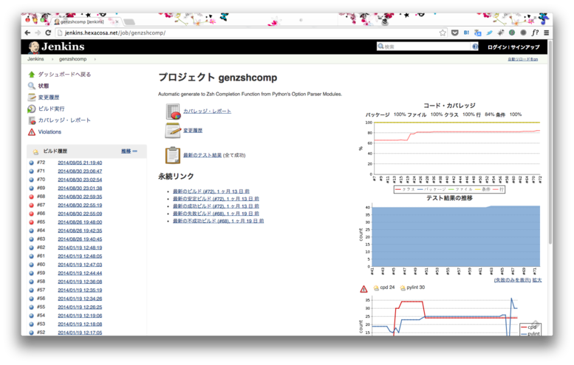Viewport: 574px width, 365px height.
Task: Open Violations in the sidebar
Action: 49,132
